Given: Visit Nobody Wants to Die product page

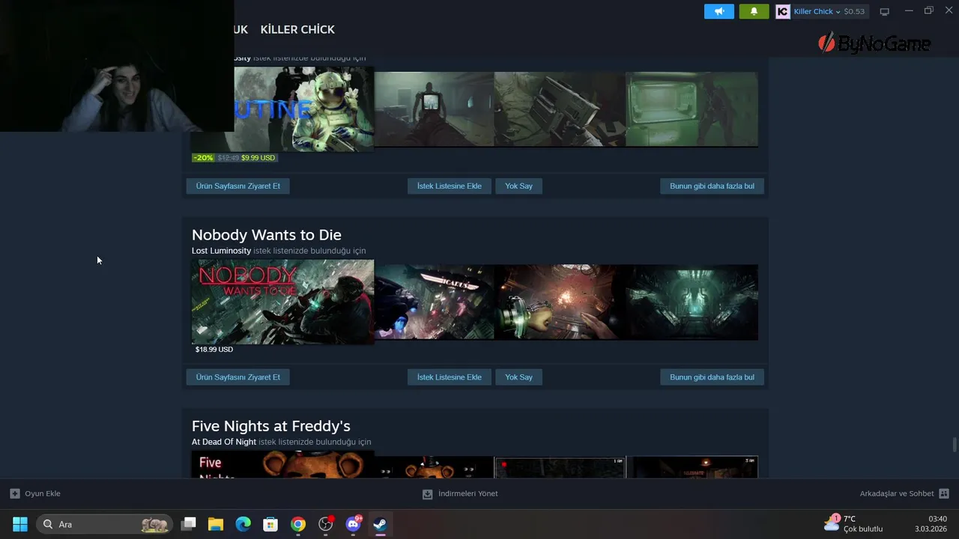Looking at the screenshot, I should (238, 377).
